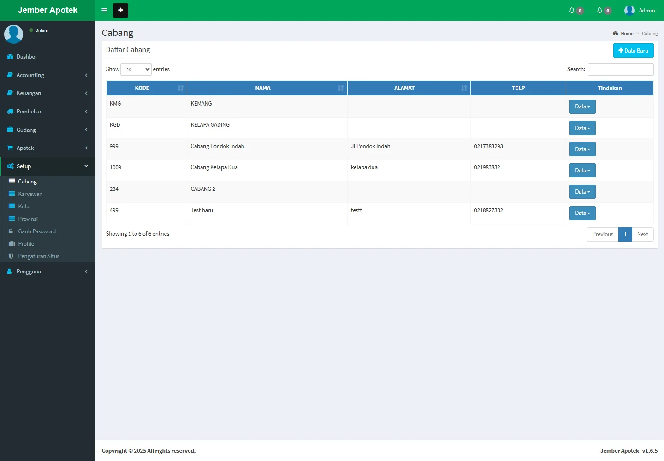Open Data dropdown for KEMANG row
Viewport: 664px width, 461px height.
point(582,106)
